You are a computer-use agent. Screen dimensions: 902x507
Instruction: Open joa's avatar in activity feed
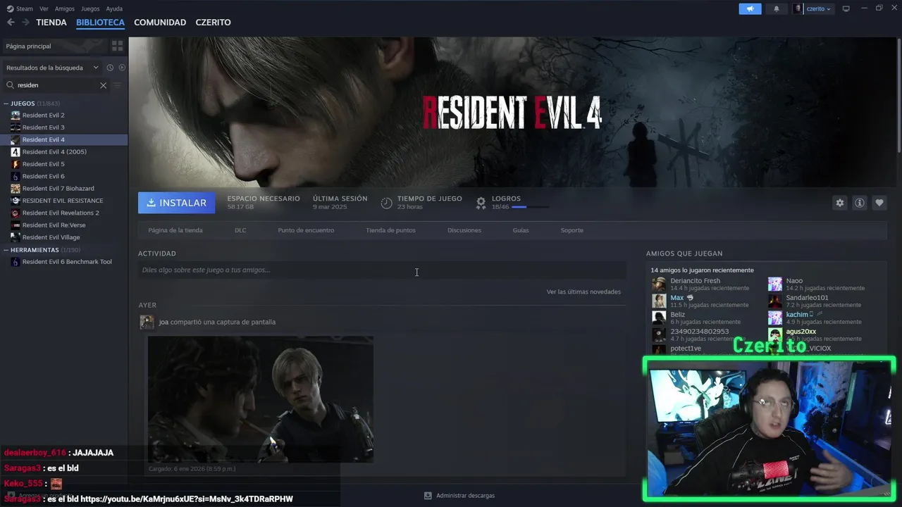click(147, 322)
